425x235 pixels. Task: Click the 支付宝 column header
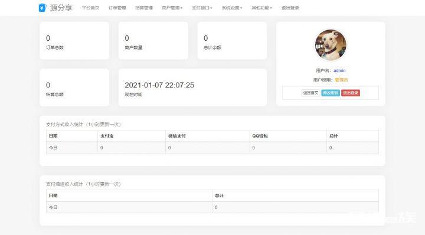tap(107, 136)
